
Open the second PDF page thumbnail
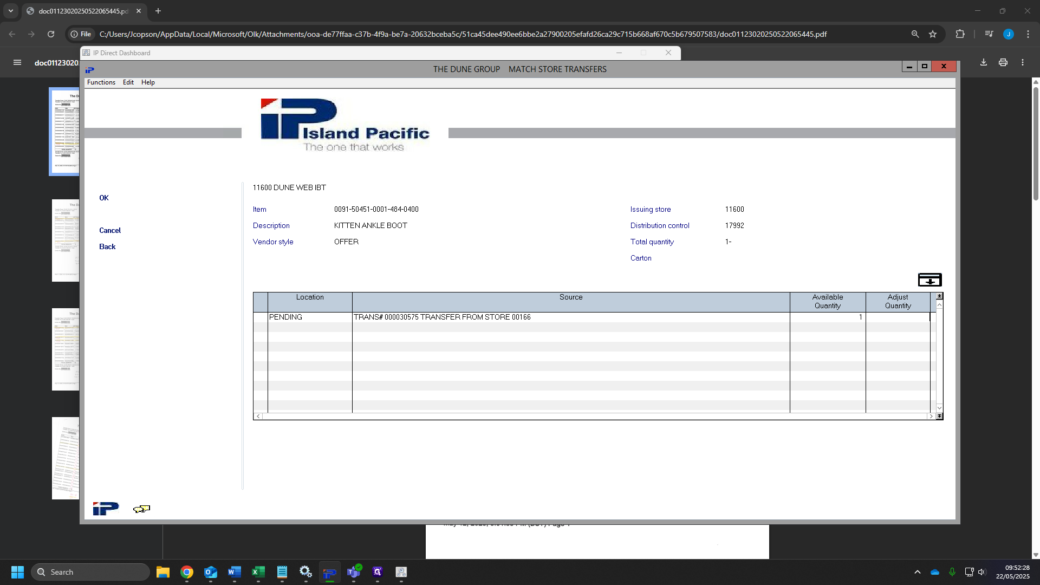pos(66,240)
